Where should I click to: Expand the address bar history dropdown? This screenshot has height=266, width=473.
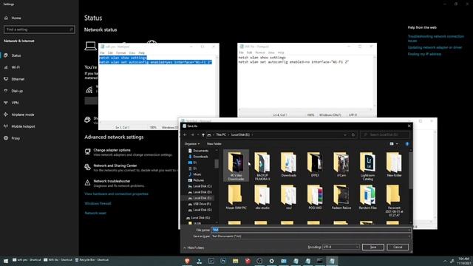click(345, 134)
